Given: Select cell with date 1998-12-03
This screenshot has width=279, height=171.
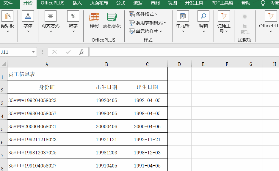Looking at the screenshot, I should [x=147, y=152].
